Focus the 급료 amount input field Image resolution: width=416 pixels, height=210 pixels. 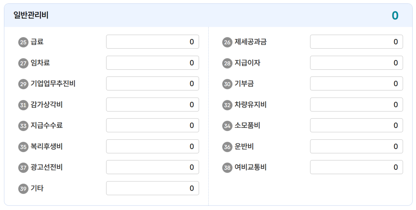tap(152, 42)
